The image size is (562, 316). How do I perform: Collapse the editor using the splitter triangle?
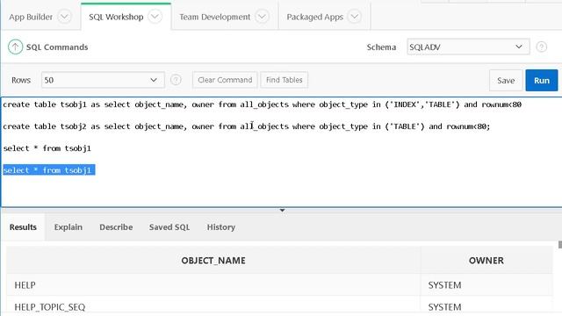(282, 211)
